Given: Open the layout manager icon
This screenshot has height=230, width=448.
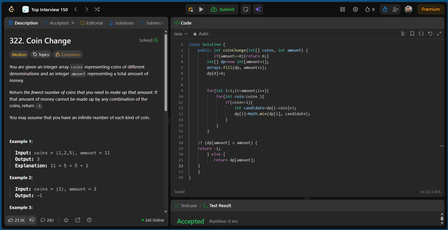Looking at the screenshot, I should click(342, 9).
